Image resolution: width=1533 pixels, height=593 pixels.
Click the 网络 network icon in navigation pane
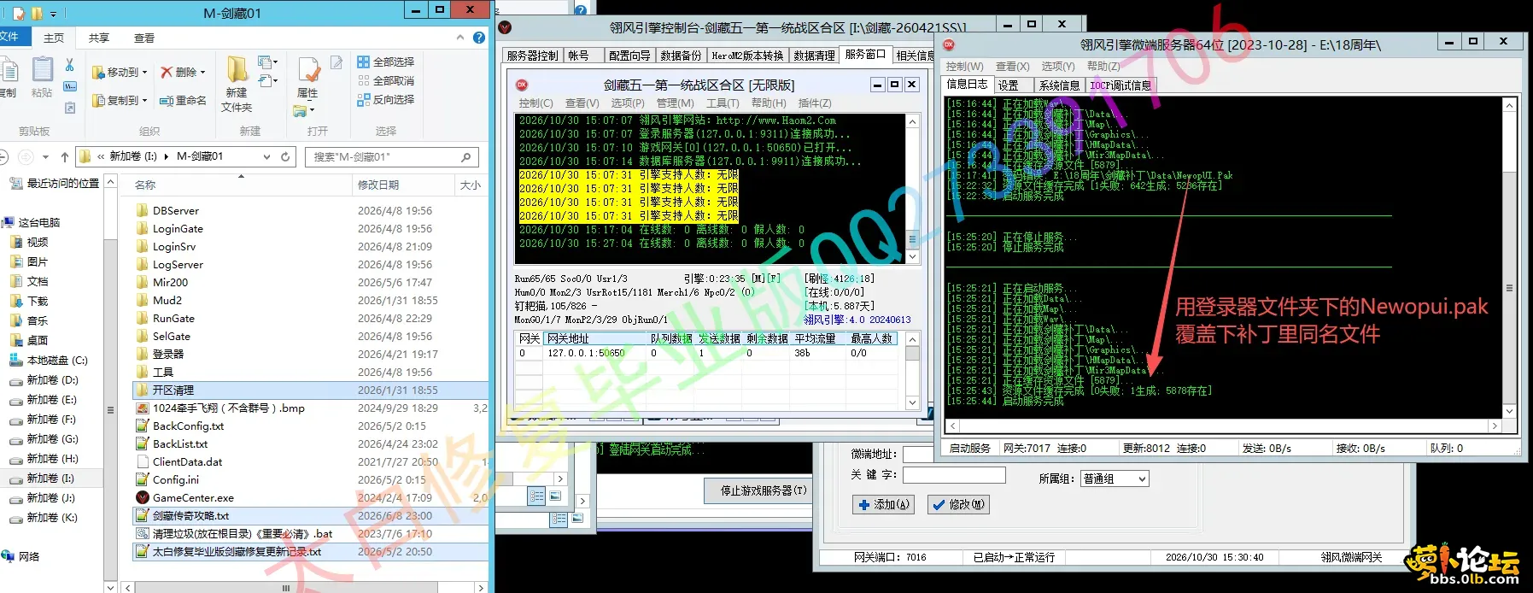coord(8,556)
